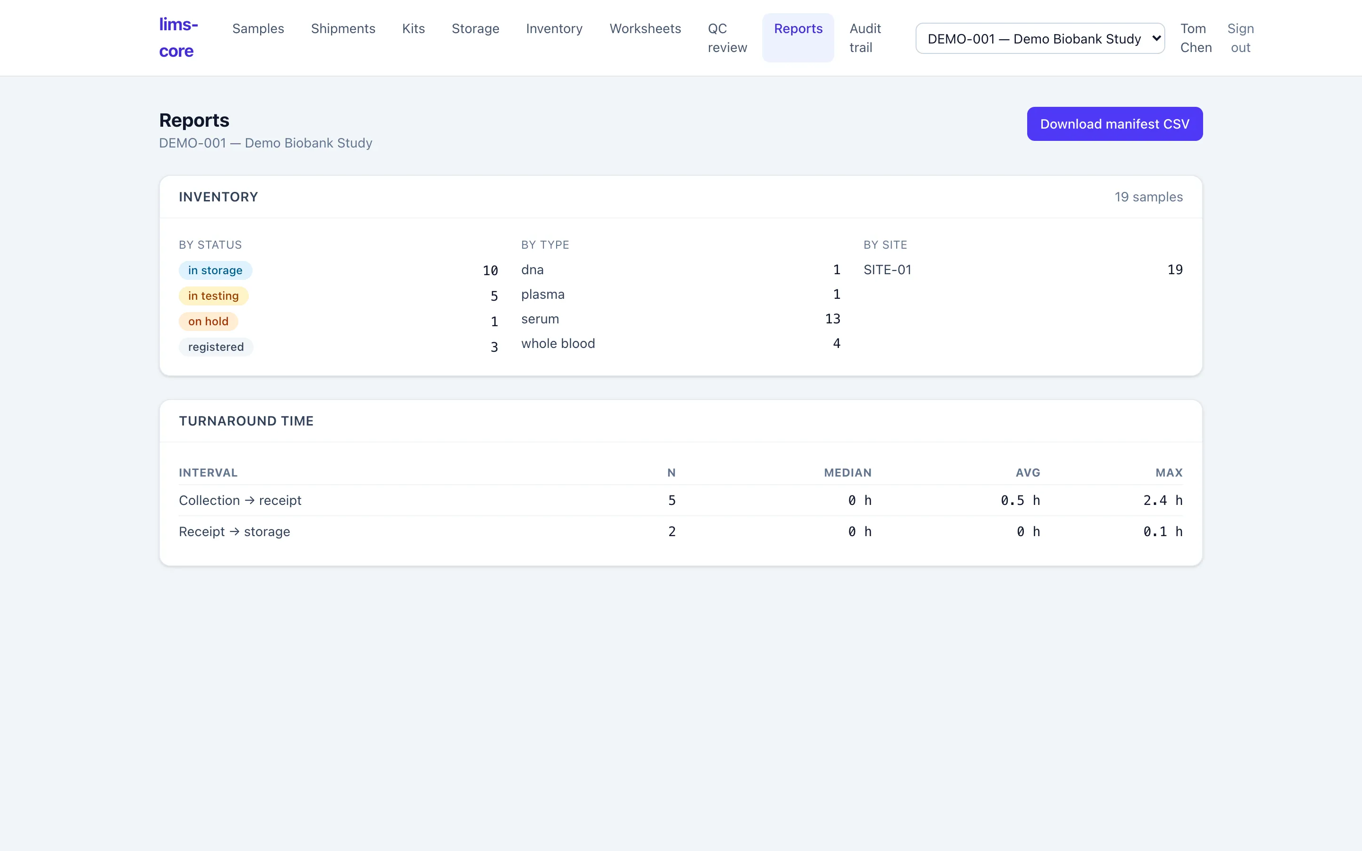Click the 'in testing' status badge
1362x851 pixels.
[x=213, y=296]
